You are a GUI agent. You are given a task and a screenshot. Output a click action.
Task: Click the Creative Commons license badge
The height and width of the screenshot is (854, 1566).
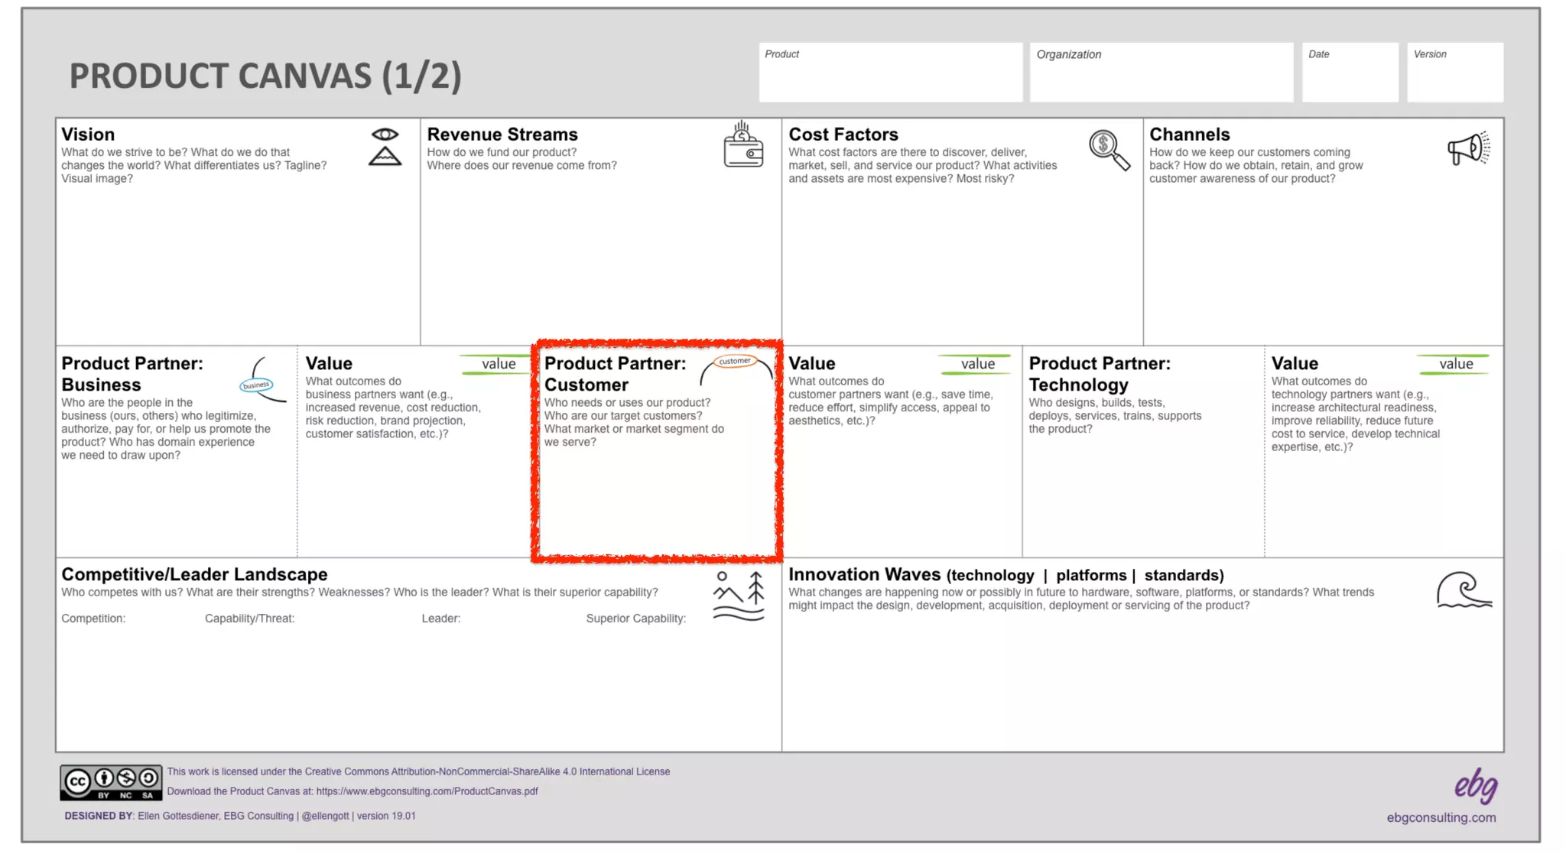(x=111, y=782)
